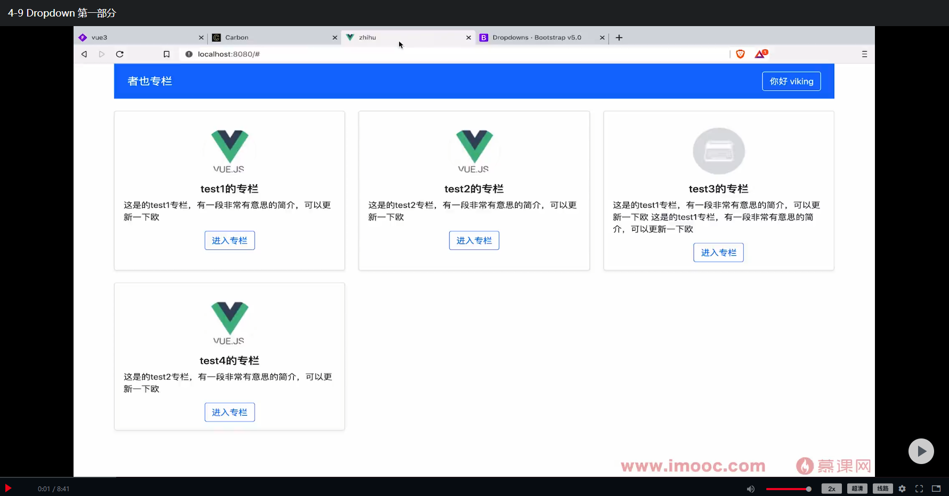
Task: Click the browser back navigation arrow
Action: click(x=84, y=54)
